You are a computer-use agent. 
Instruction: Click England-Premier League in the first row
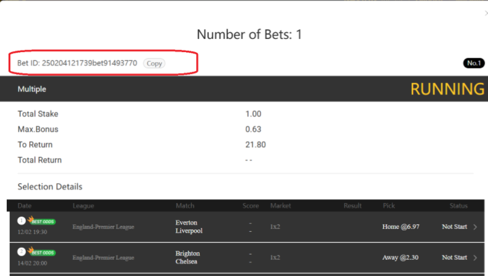pos(103,227)
